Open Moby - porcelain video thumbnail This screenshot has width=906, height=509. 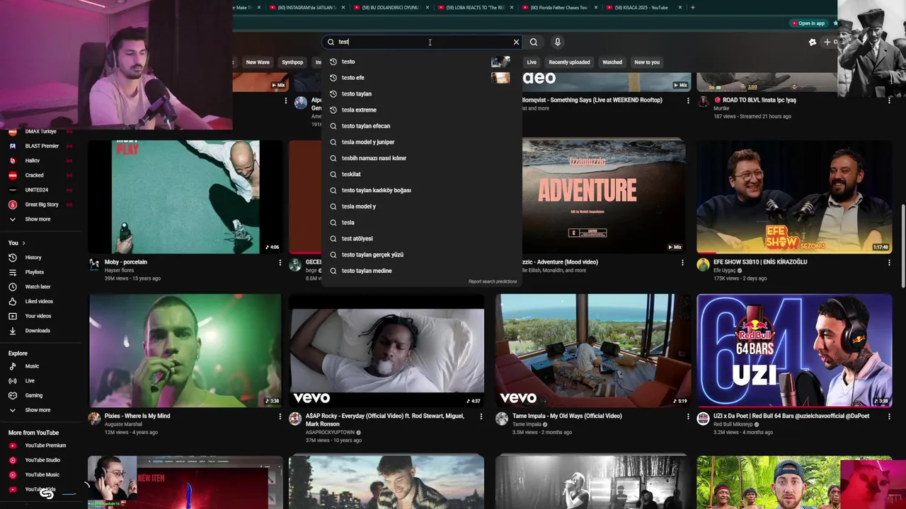[x=185, y=197]
